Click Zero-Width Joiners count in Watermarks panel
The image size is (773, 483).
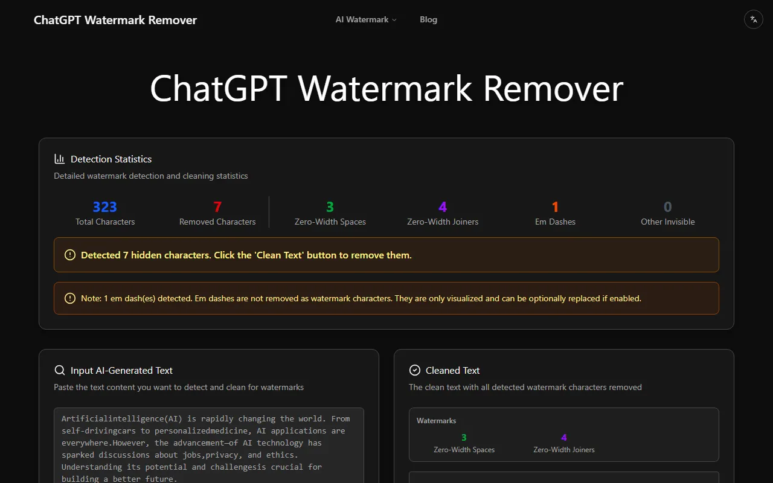[x=564, y=438]
